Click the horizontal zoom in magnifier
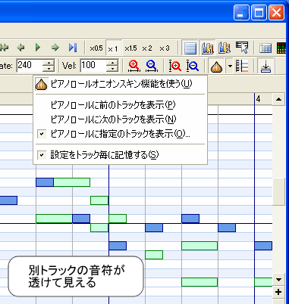The height and width of the screenshot is (304, 289). click(x=134, y=67)
